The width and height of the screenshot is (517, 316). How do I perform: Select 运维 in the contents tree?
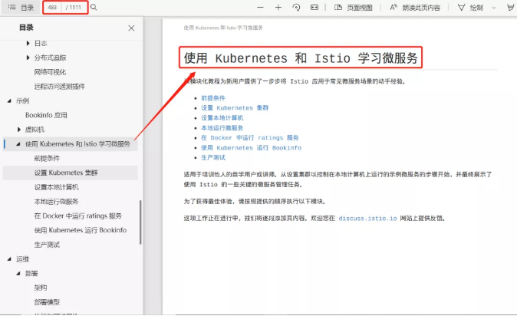click(x=23, y=259)
